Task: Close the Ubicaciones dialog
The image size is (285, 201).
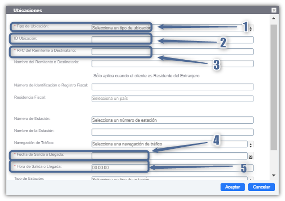Action: [274, 10]
